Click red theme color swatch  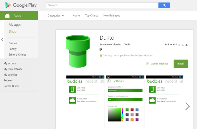pyautogui.click(x=132, y=110)
